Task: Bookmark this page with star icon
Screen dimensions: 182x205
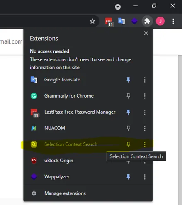Action: pyautogui.click(x=92, y=21)
